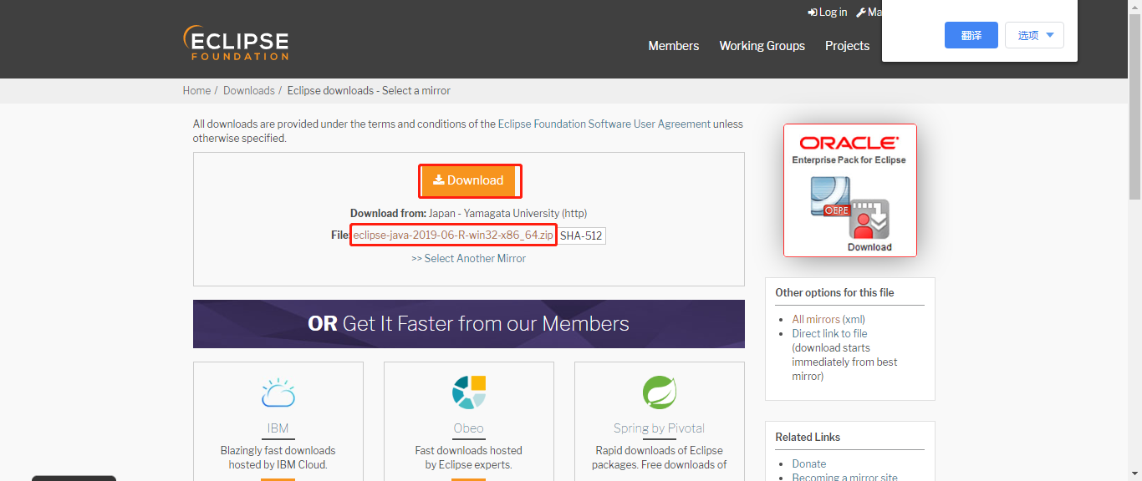Viewport: 1142px width, 481px height.
Task: Click the eclipse-java-2019-06-R-win32-x86_64.zip file link
Action: tap(453, 235)
